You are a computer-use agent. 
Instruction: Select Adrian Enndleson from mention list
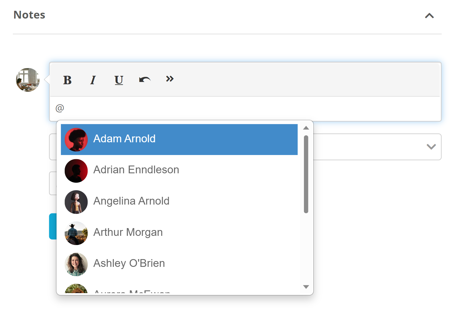click(179, 171)
